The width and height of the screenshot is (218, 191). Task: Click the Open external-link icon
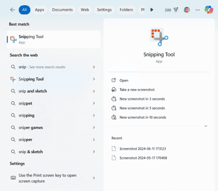pos(114,80)
